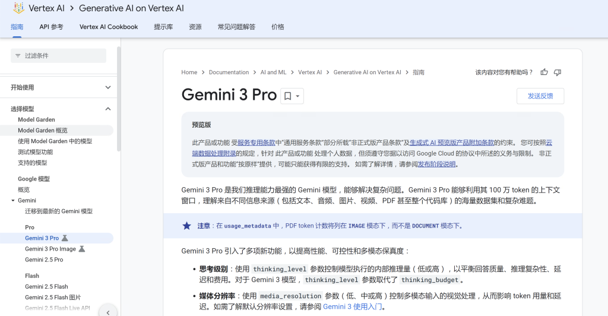Click 指南 in the breadcrumb trail

coord(419,72)
